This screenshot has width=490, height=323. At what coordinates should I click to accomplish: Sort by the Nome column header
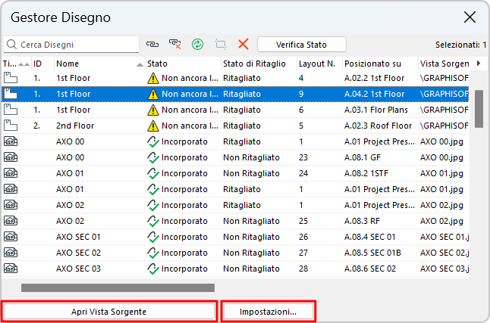point(99,64)
